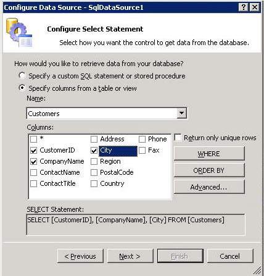Go to the Next wizard step
This screenshot has height=276, width=264.
tap(130, 256)
